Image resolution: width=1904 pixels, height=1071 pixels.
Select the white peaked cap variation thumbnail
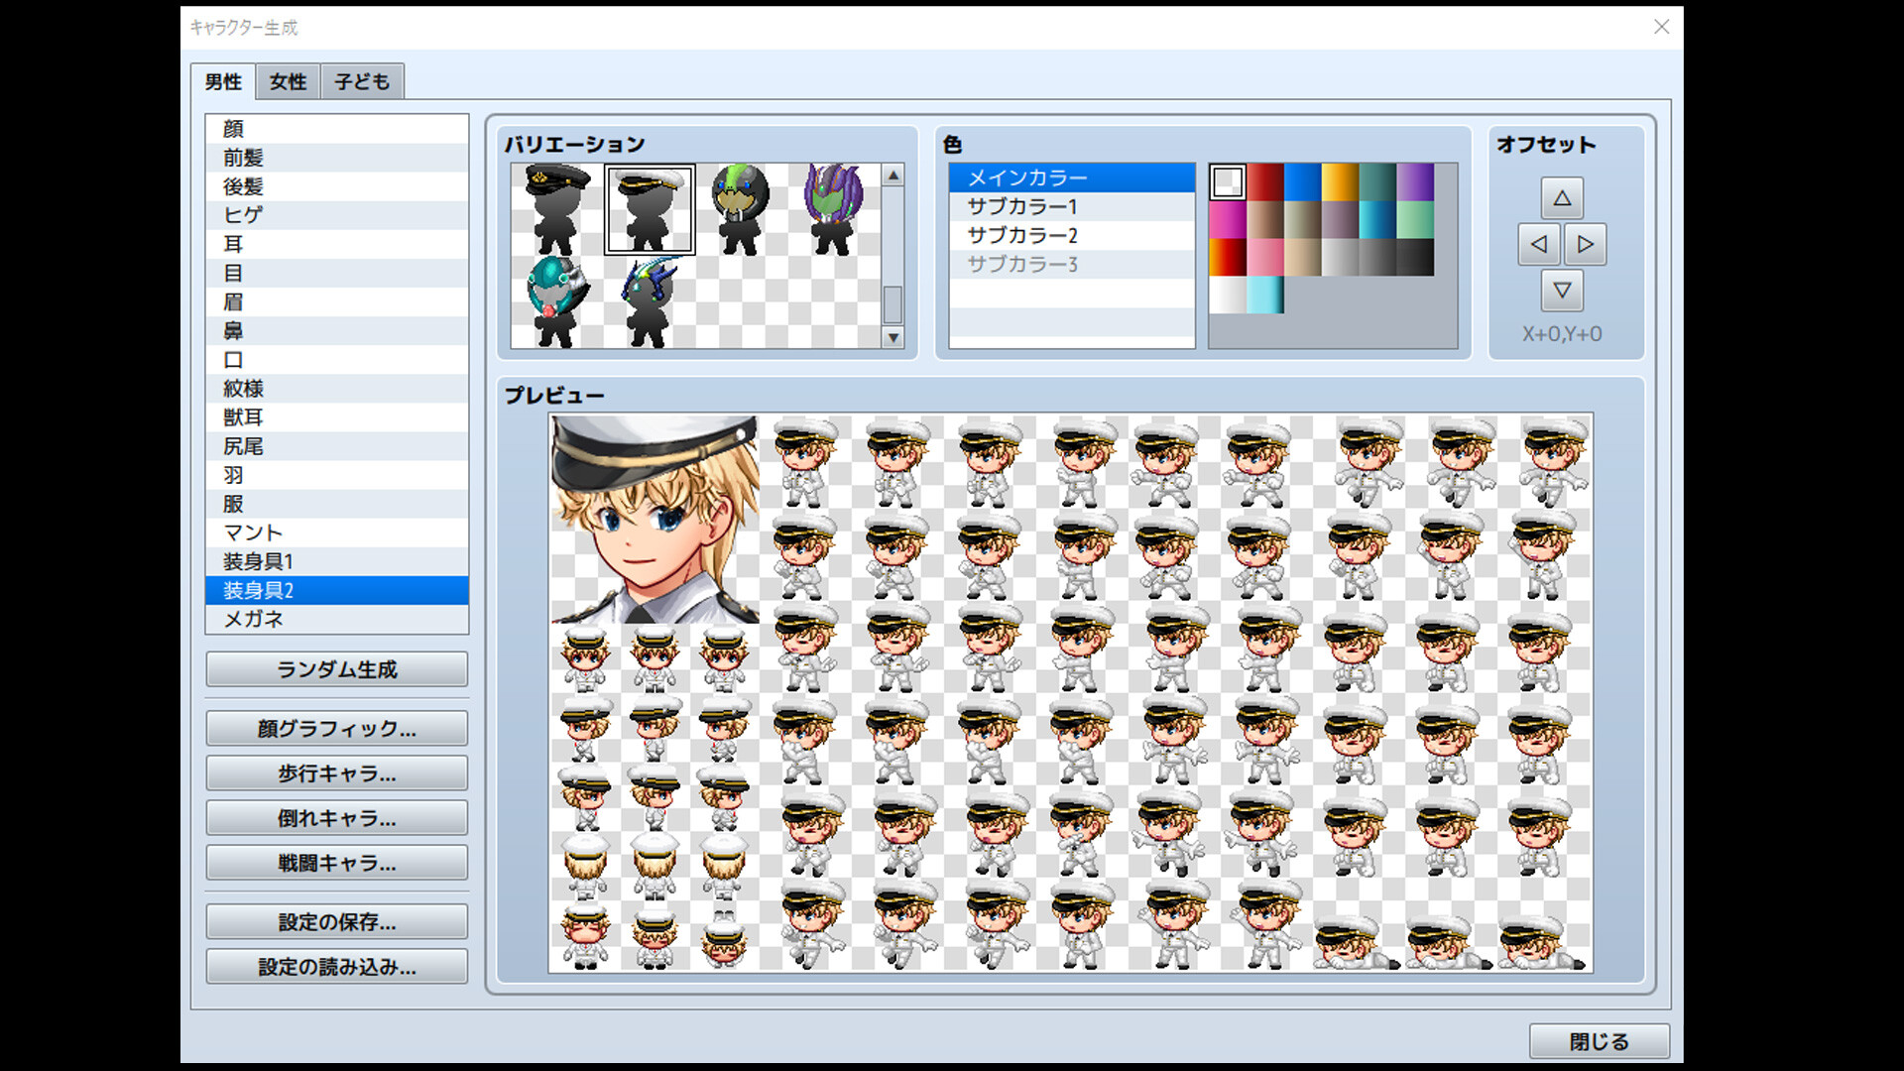point(649,208)
